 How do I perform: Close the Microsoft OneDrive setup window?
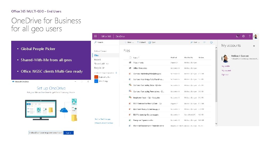[88, 82]
